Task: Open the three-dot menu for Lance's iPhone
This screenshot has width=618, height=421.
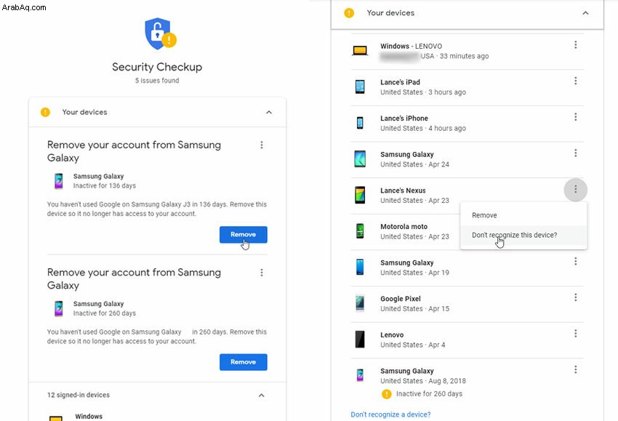Action: click(x=575, y=117)
